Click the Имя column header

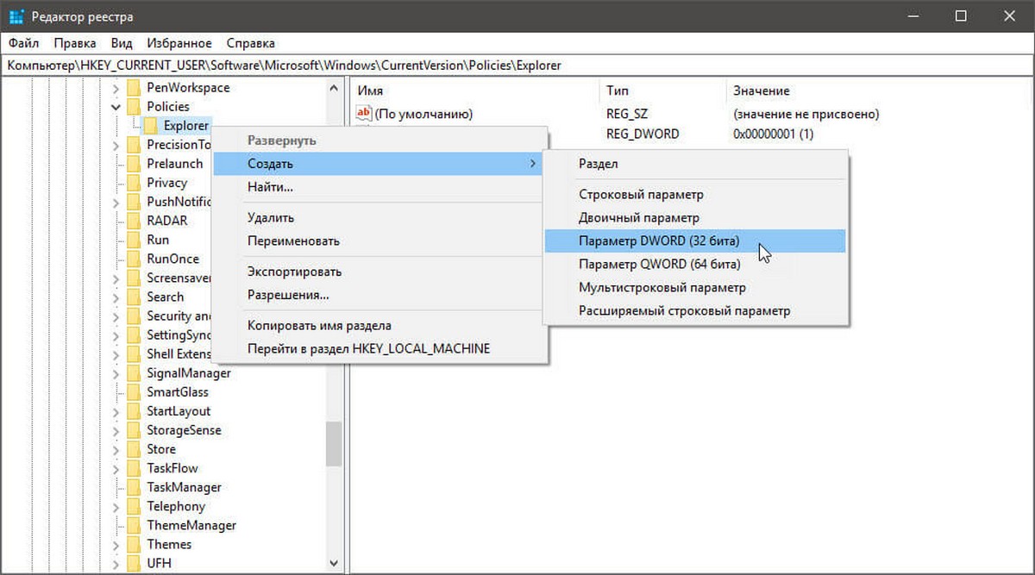coord(370,91)
